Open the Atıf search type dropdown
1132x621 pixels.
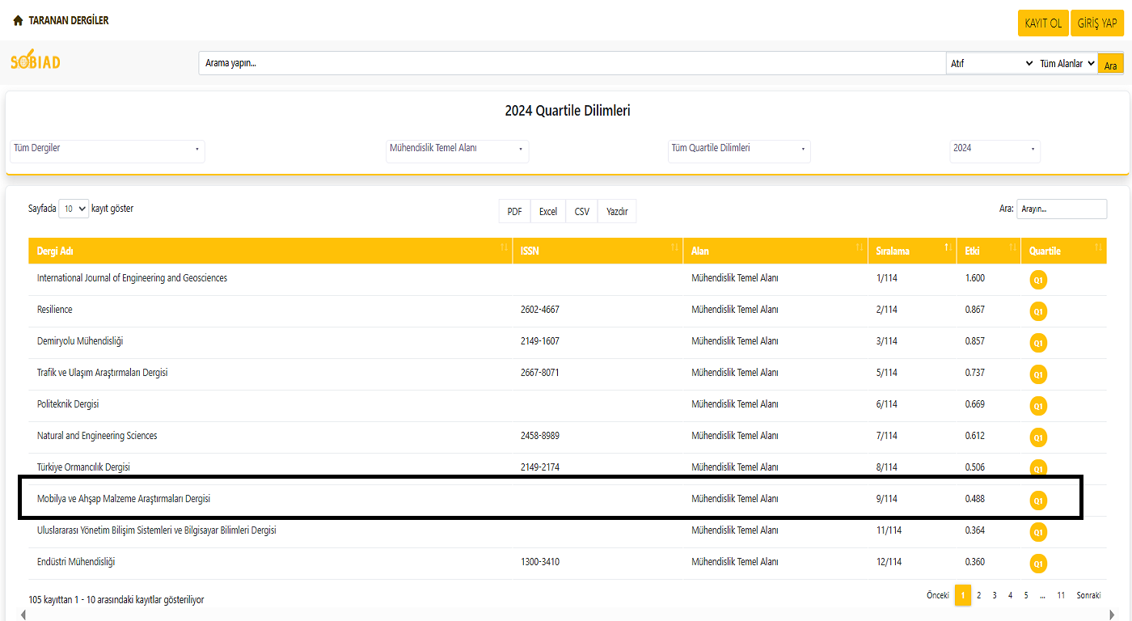991,63
